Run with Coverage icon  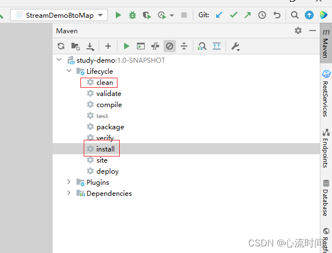pyautogui.click(x=147, y=15)
